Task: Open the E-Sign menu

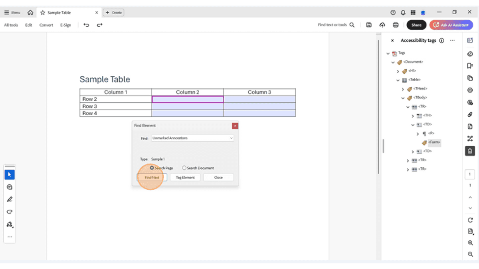Action: pos(65,25)
